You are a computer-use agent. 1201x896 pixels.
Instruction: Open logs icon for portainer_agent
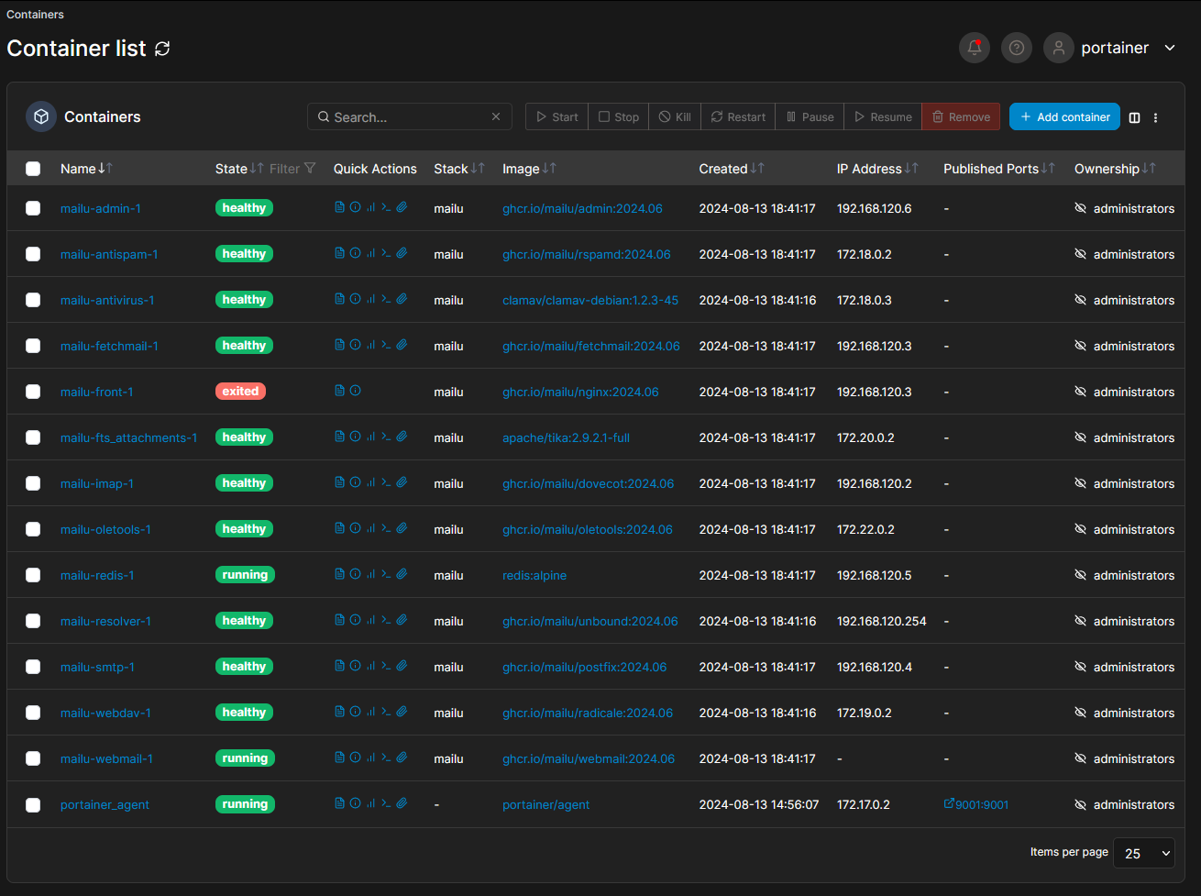click(340, 803)
